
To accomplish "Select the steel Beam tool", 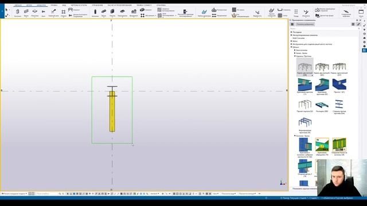I will pos(26,13).
